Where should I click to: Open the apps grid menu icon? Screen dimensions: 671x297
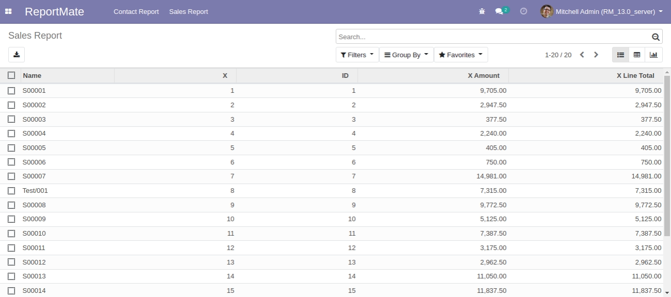pos(8,11)
